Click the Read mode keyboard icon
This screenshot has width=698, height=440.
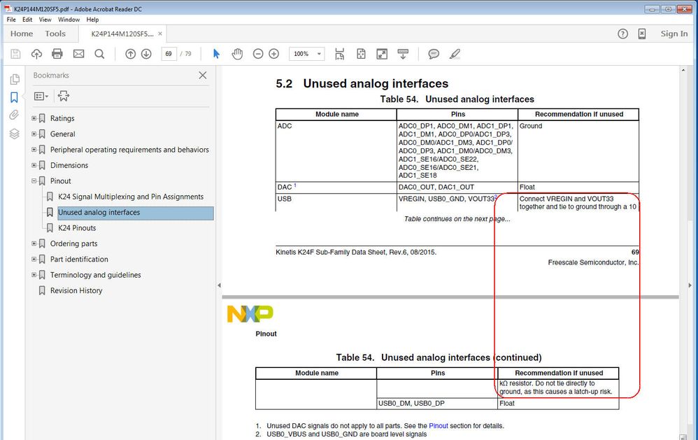403,54
